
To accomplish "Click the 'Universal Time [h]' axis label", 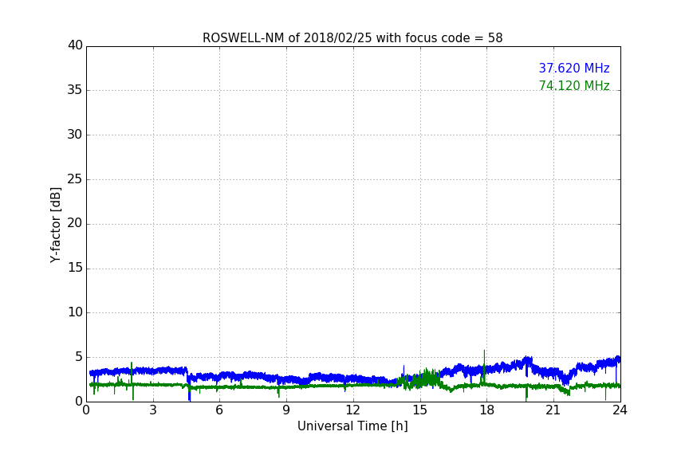I will tap(352, 426).
